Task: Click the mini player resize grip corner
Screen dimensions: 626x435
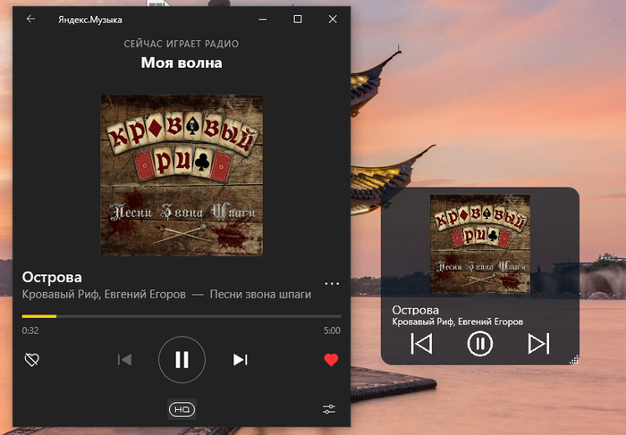Action: tap(574, 360)
